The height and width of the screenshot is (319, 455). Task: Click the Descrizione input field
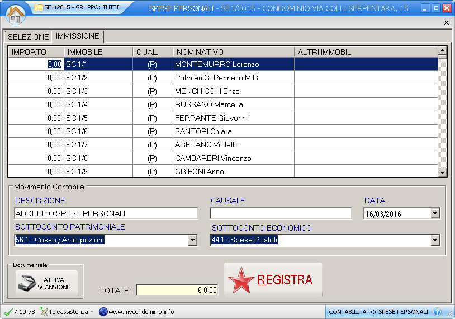(x=106, y=213)
